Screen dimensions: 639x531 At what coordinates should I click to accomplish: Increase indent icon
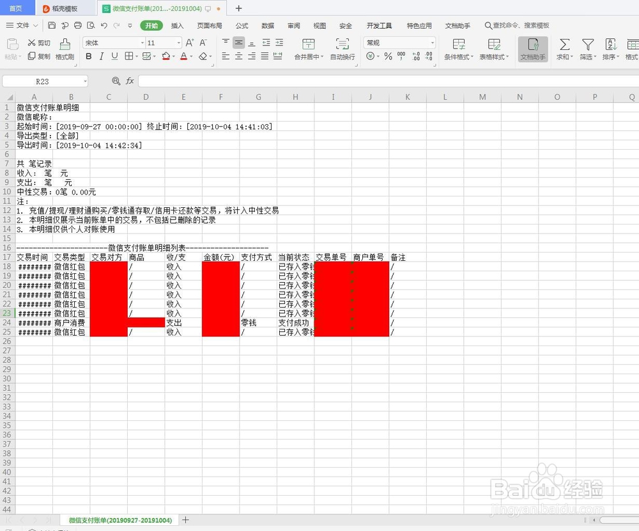click(279, 42)
